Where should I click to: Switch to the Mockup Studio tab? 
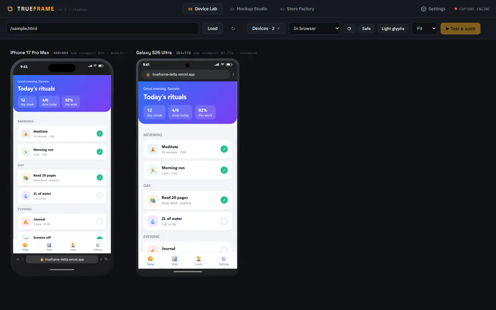[249, 9]
